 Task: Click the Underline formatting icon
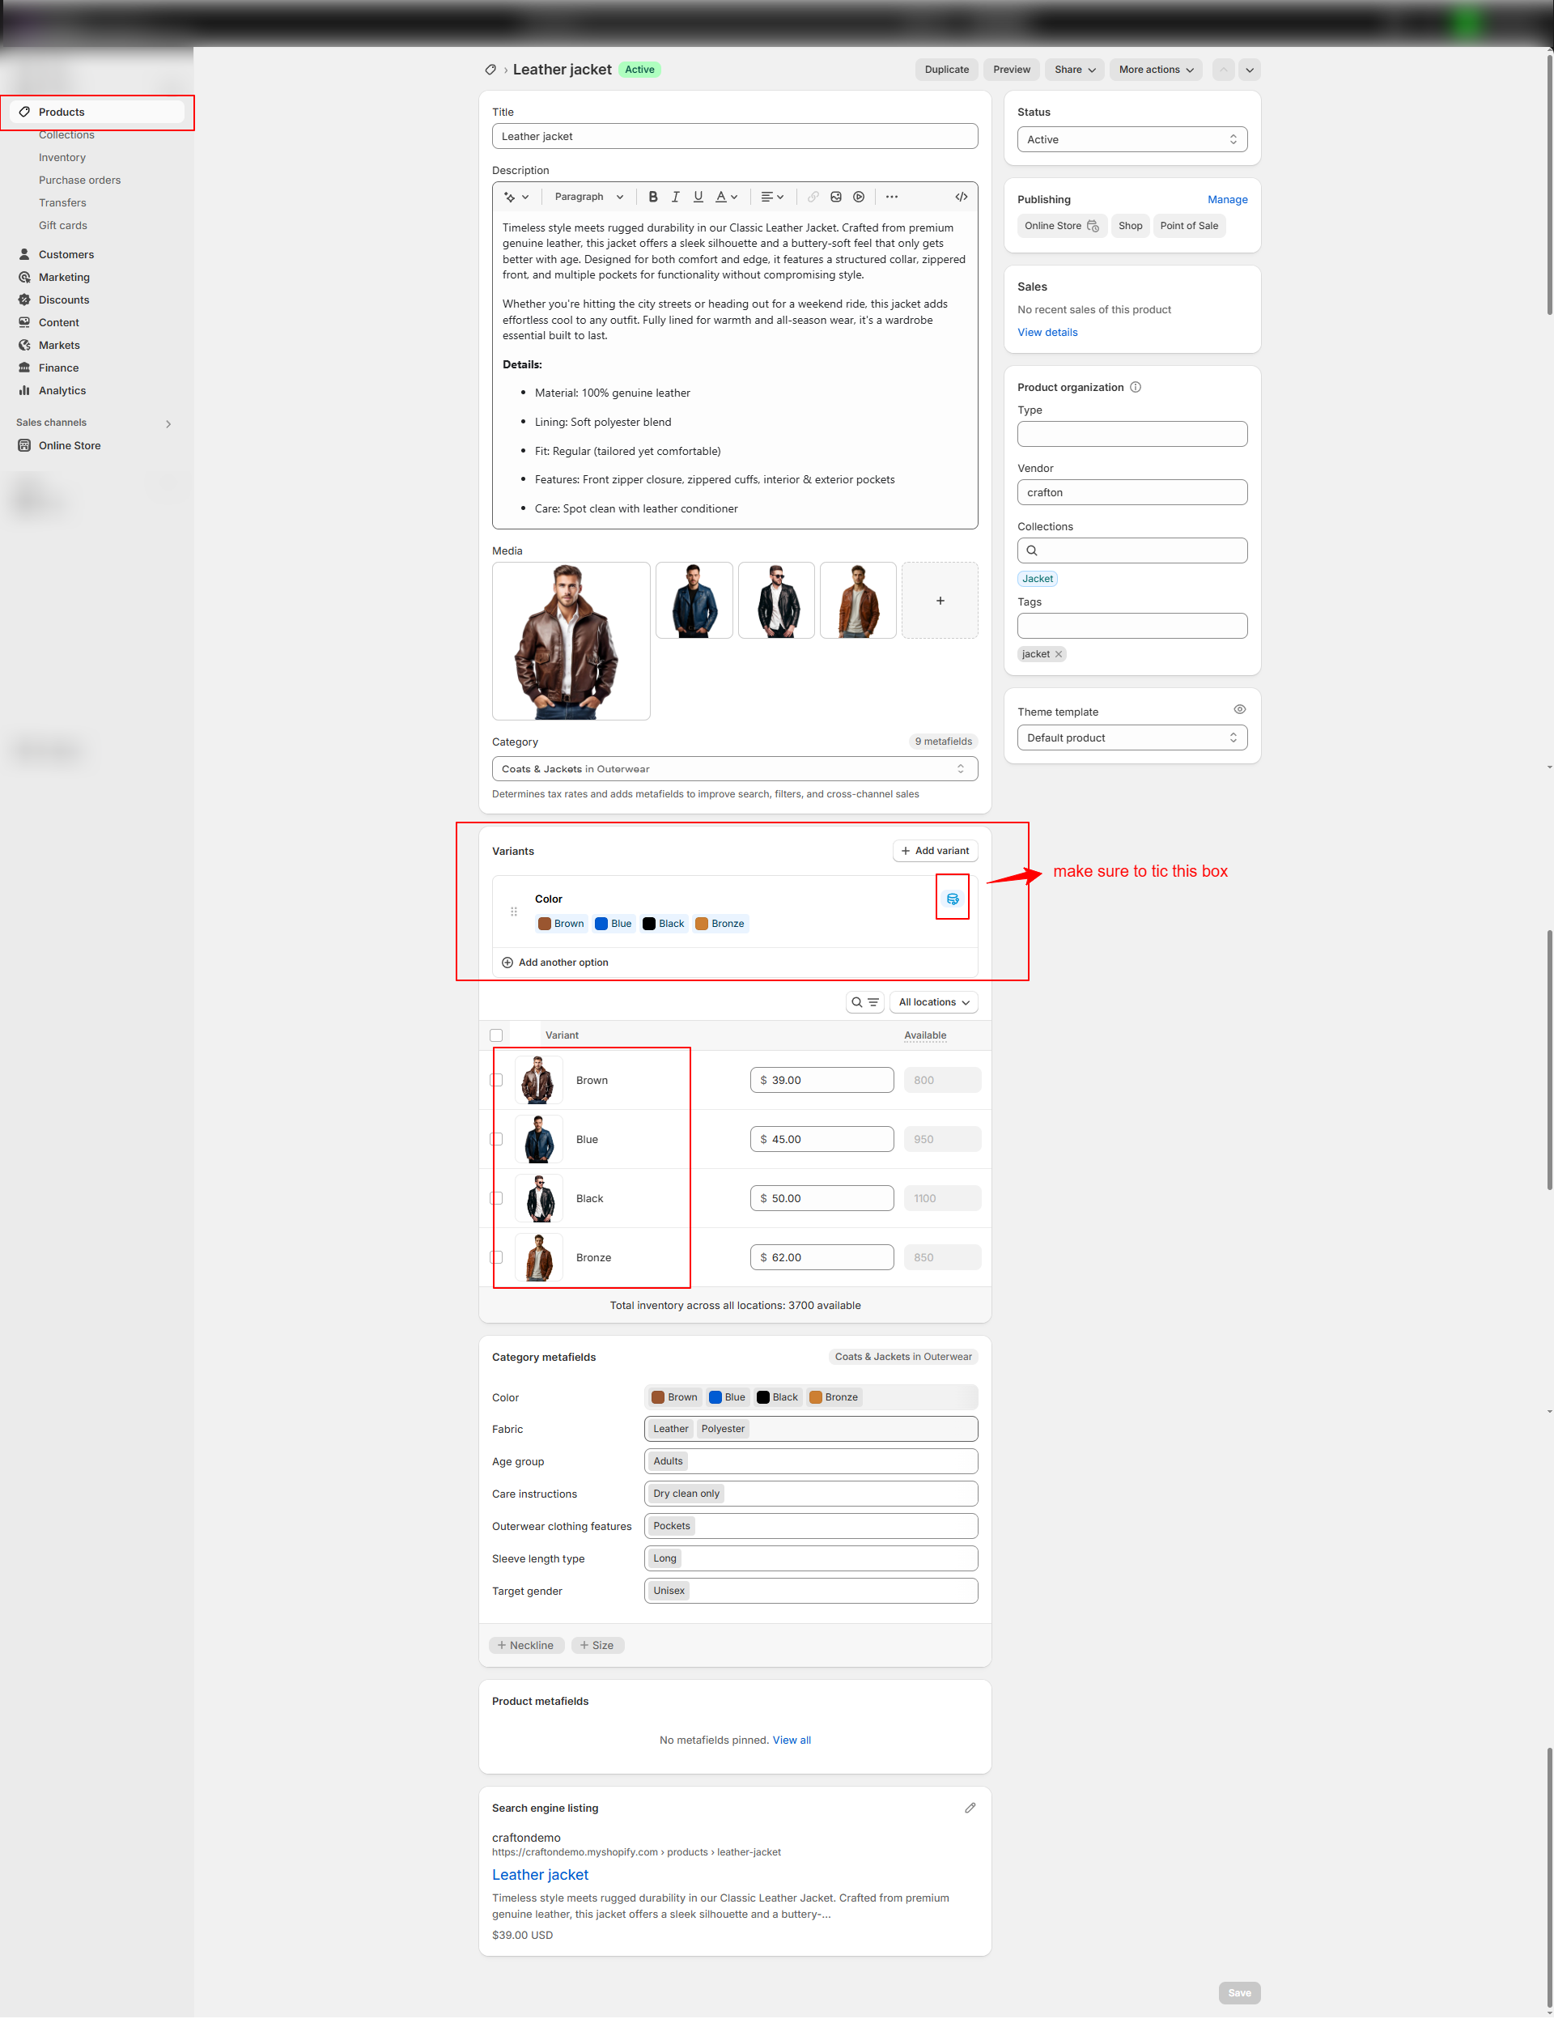(698, 197)
